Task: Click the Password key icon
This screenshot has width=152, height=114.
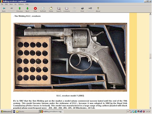Action: [90, 10]
